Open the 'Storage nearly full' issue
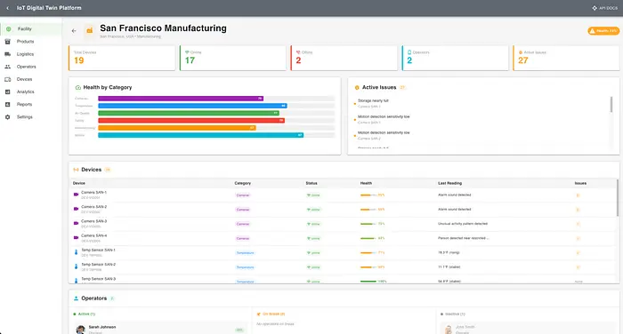This screenshot has height=334, width=623. point(481,104)
